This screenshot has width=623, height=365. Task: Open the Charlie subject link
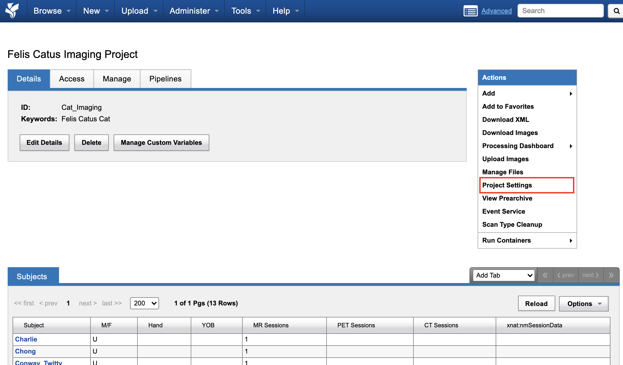(26, 339)
